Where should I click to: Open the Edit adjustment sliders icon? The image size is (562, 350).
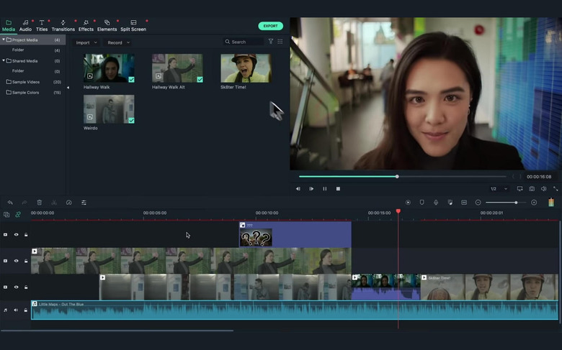click(x=84, y=203)
